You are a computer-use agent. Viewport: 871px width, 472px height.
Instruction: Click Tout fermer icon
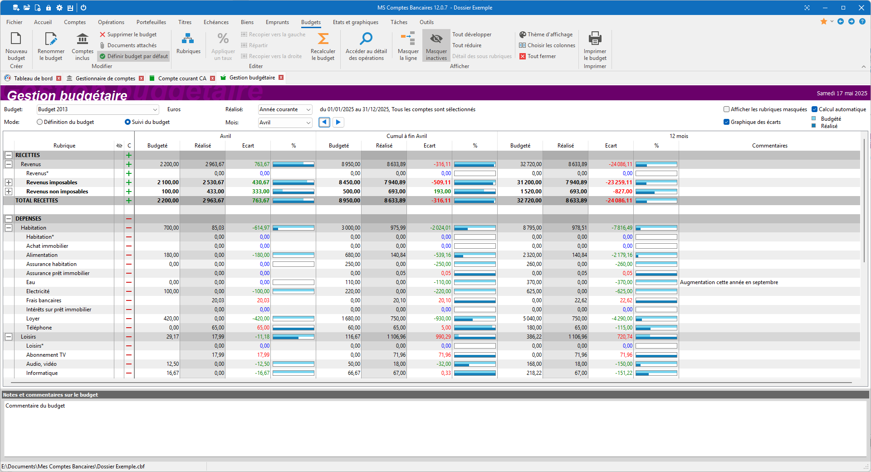[x=523, y=56]
